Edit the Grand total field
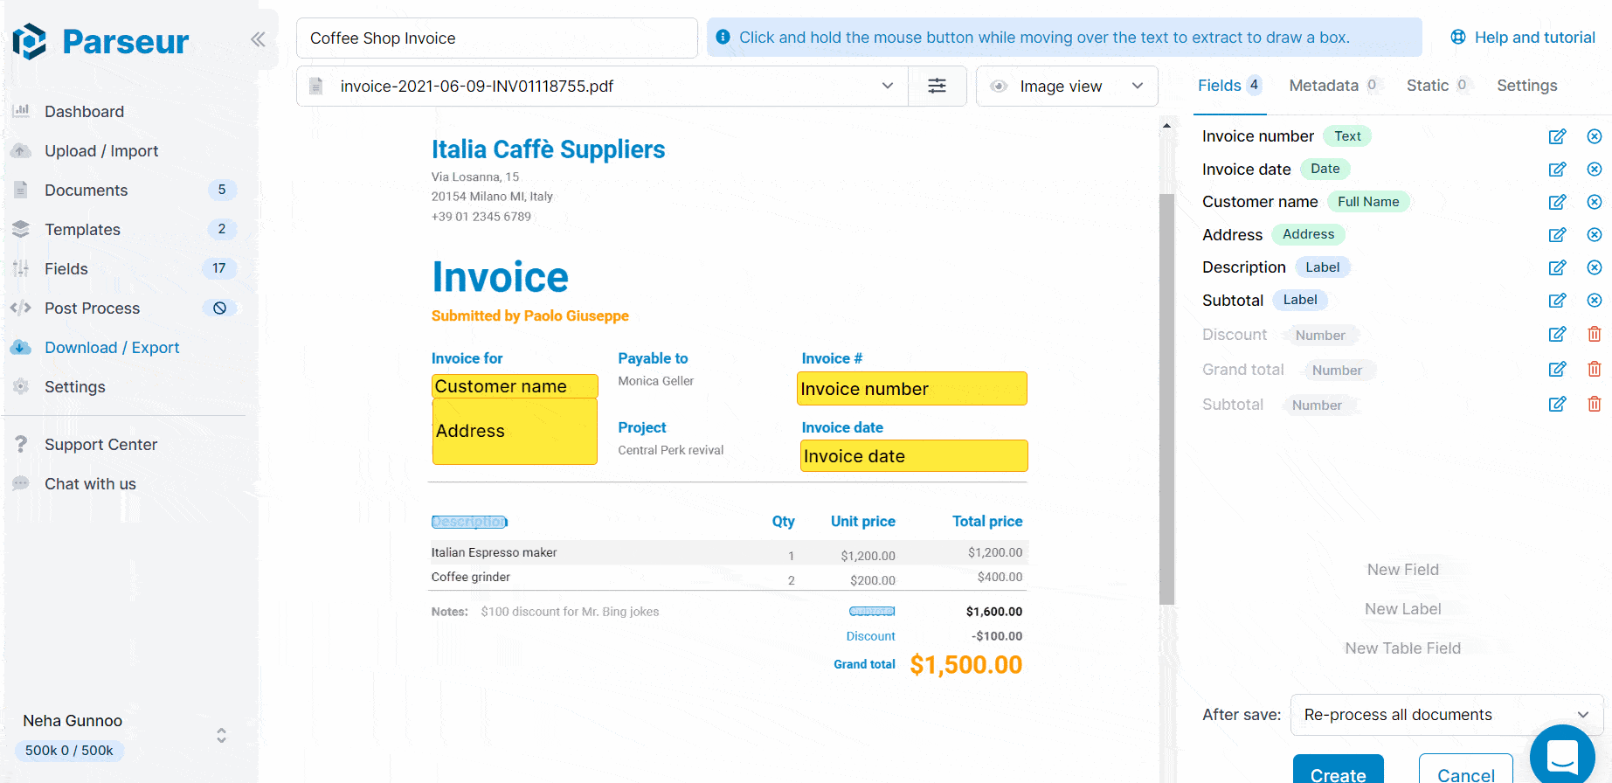The width and height of the screenshot is (1612, 783). tap(1557, 370)
